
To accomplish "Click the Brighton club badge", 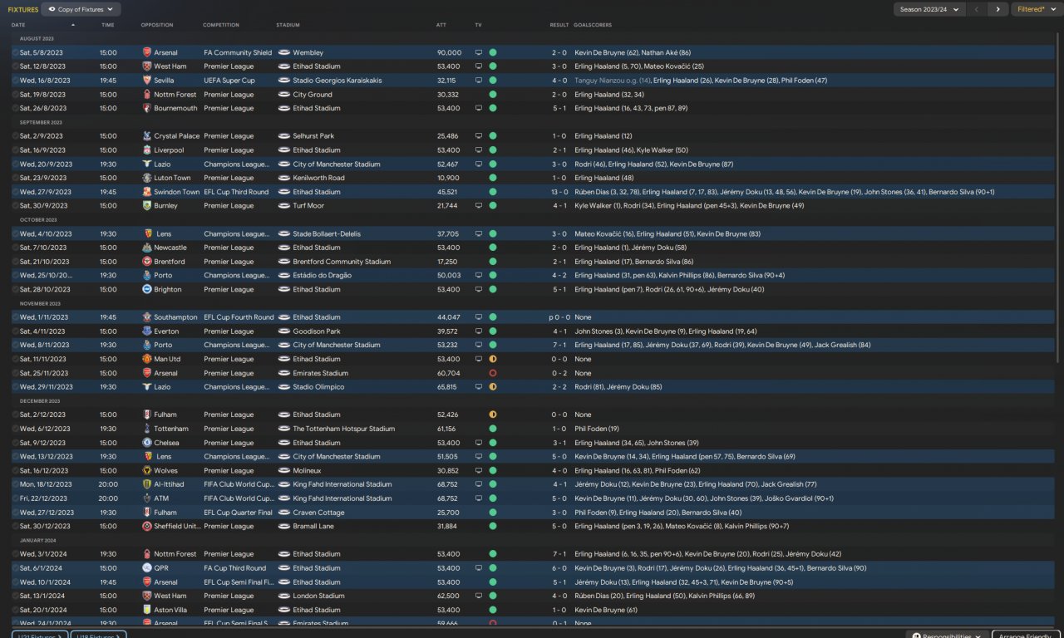I will pyautogui.click(x=147, y=289).
